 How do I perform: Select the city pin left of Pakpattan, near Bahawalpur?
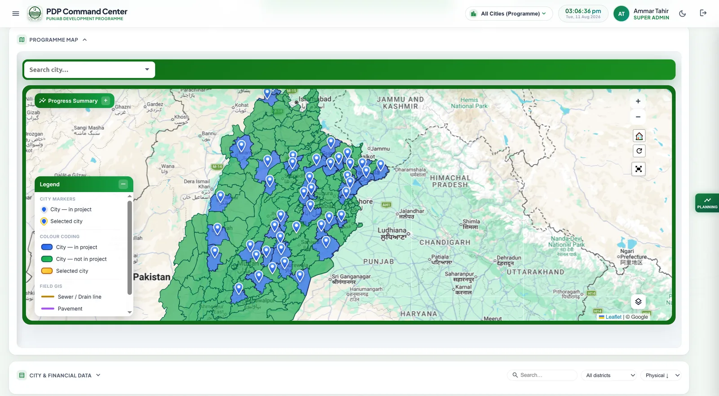pyautogui.click(x=239, y=288)
